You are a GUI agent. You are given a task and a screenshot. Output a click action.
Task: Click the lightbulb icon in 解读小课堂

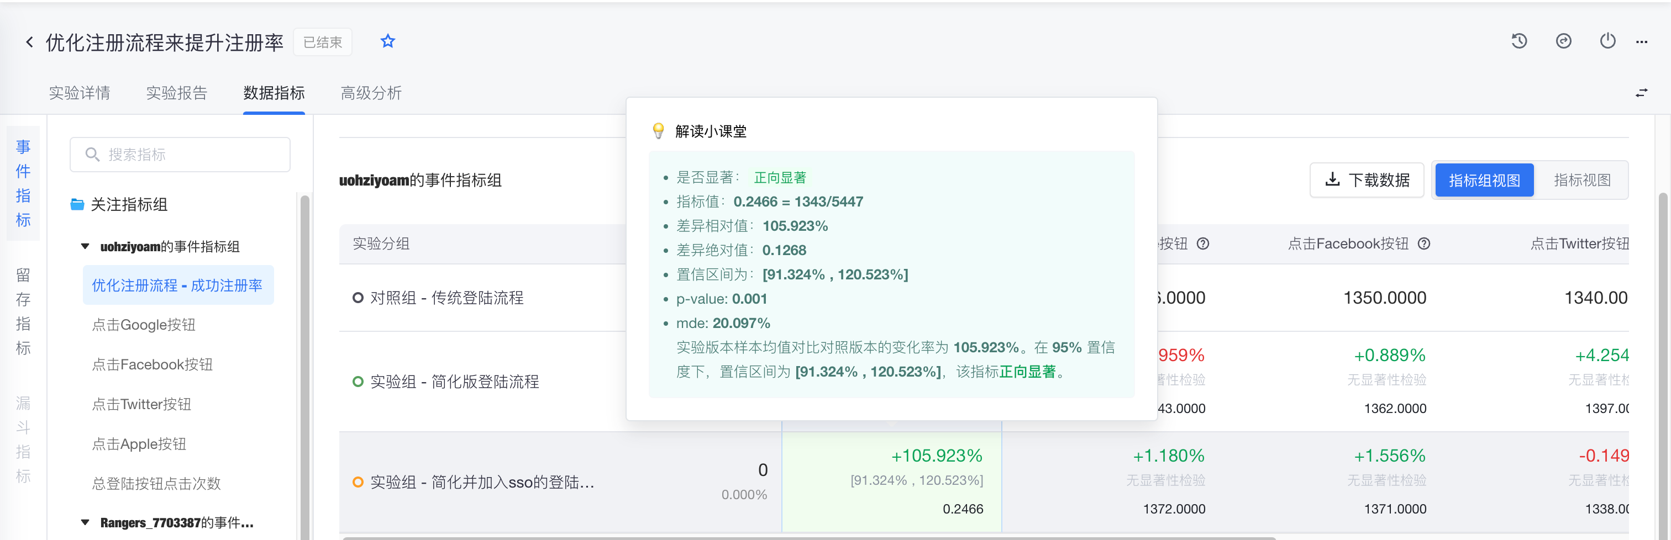point(658,131)
